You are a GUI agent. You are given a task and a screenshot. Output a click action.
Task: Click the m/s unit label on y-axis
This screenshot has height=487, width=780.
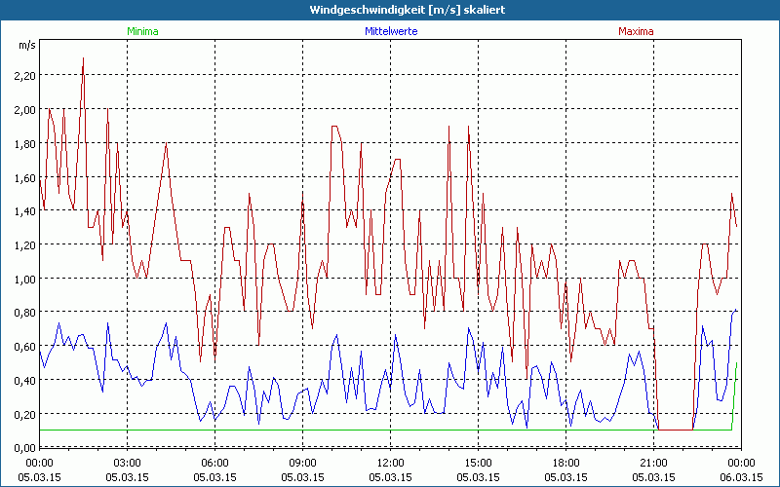[x=26, y=45]
